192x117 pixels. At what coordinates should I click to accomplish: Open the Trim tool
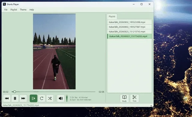point(134,98)
